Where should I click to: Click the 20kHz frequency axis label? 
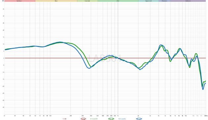tap(206, 116)
